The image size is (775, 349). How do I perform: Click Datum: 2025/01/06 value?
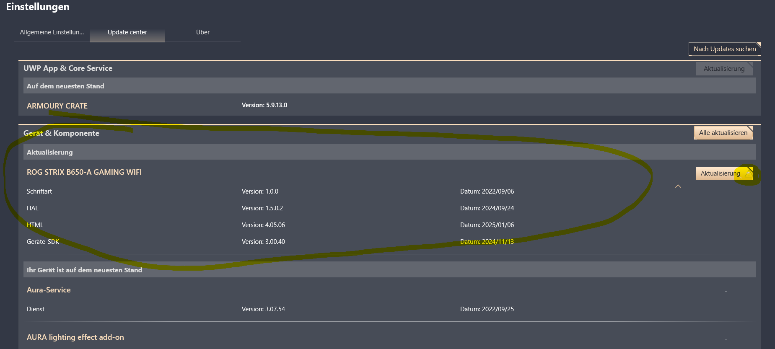(x=487, y=225)
